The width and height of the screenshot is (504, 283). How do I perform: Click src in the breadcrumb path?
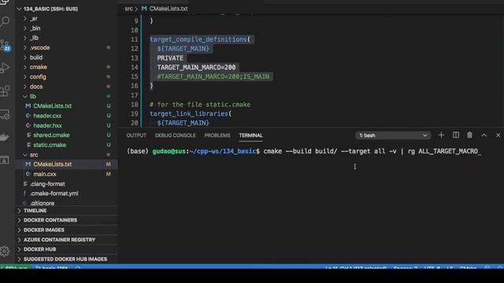128,9
